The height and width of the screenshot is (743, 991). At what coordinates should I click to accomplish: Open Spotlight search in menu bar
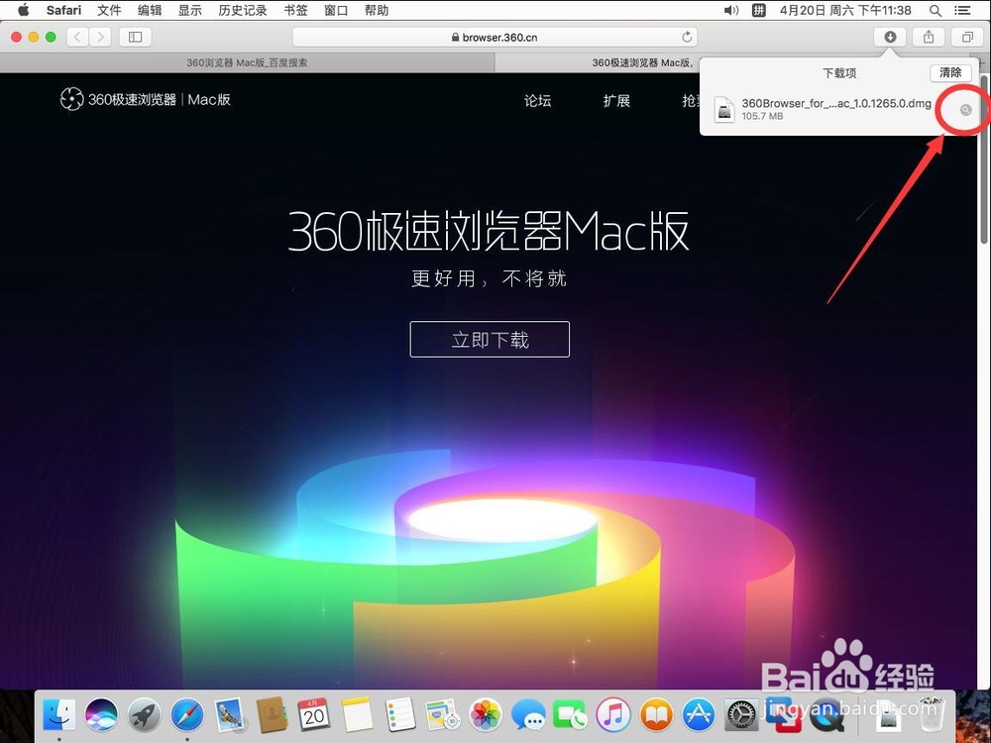coord(936,10)
